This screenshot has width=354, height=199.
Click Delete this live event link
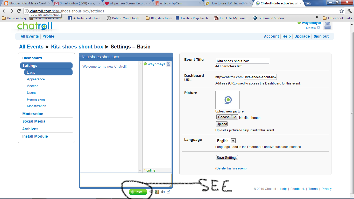point(231,168)
